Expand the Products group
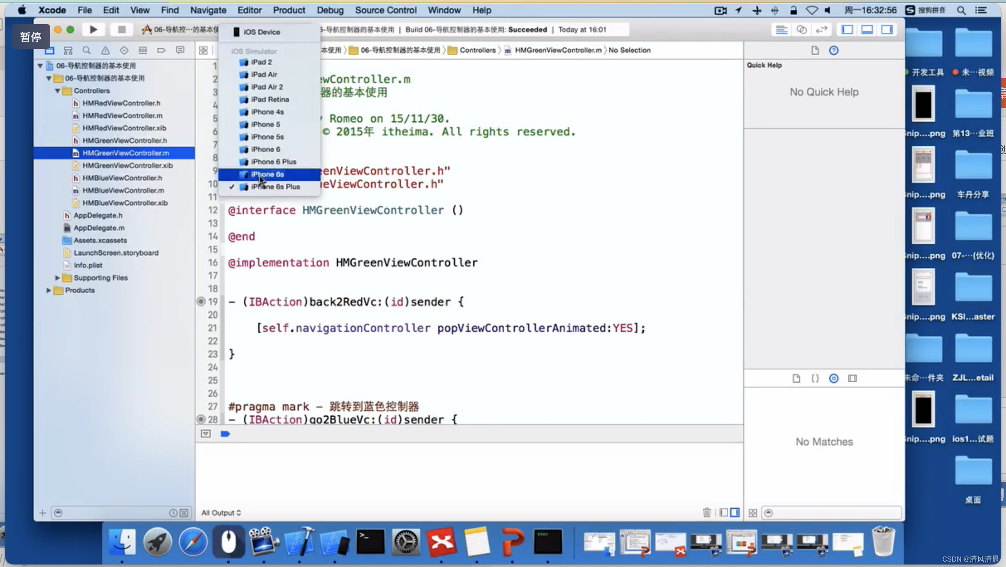The width and height of the screenshot is (1006, 567). click(x=49, y=290)
